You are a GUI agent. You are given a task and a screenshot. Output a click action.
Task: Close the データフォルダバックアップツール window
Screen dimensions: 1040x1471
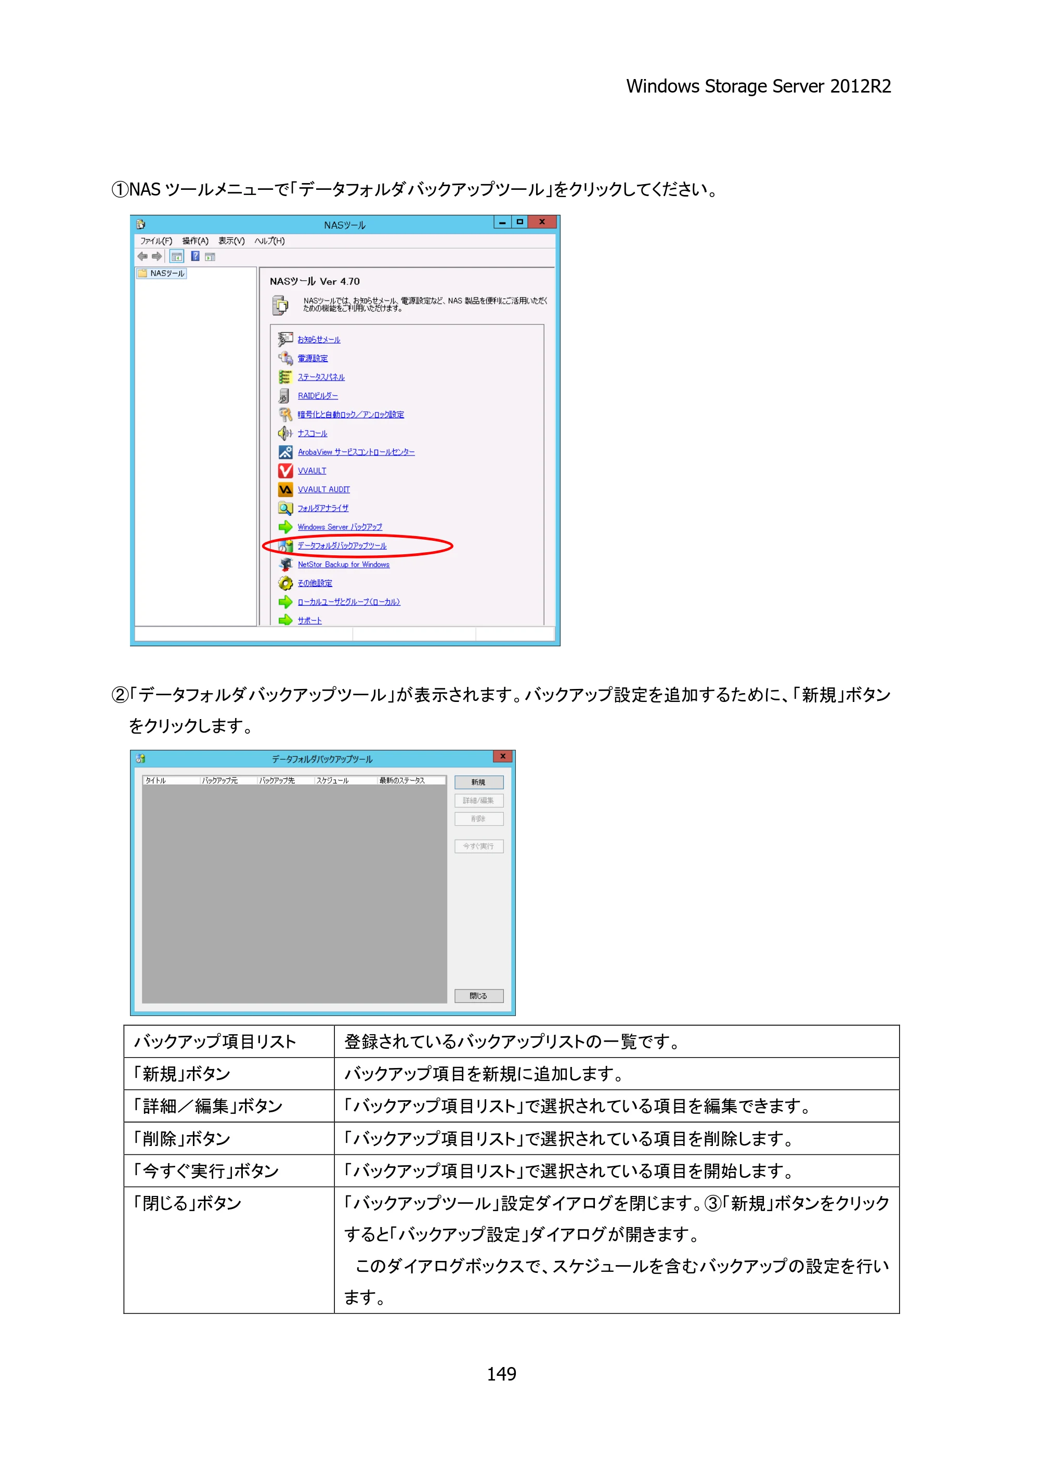[x=503, y=756]
